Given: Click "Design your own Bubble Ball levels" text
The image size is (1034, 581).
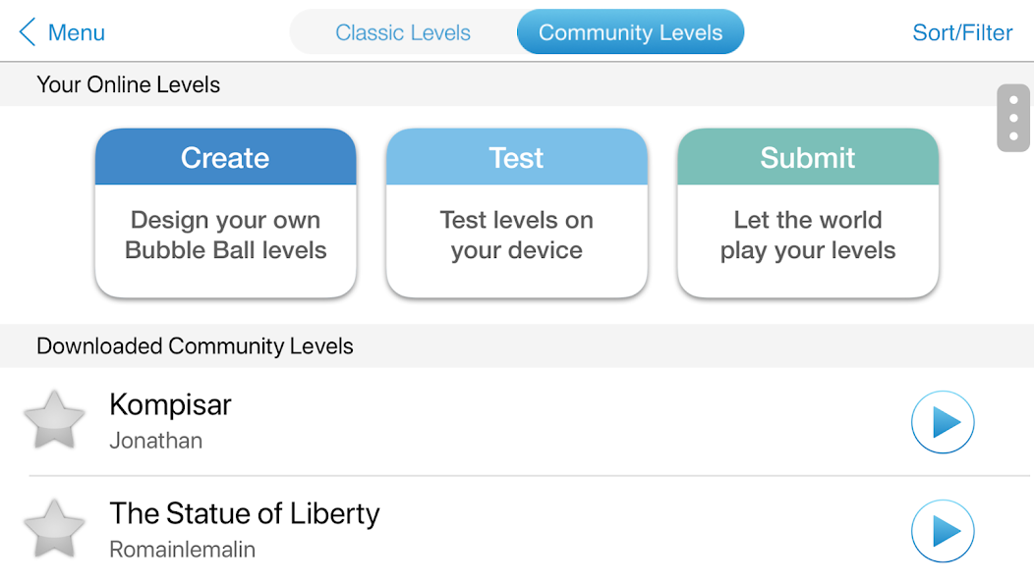Looking at the screenshot, I should [225, 236].
